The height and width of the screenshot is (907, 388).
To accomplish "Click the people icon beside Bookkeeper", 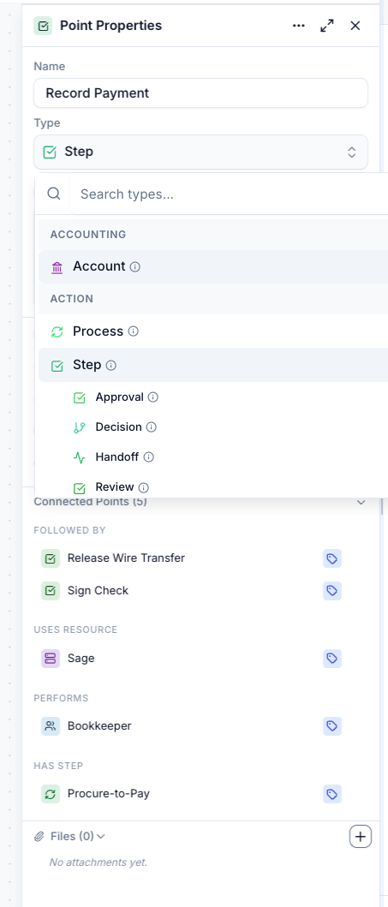I will [x=51, y=726].
